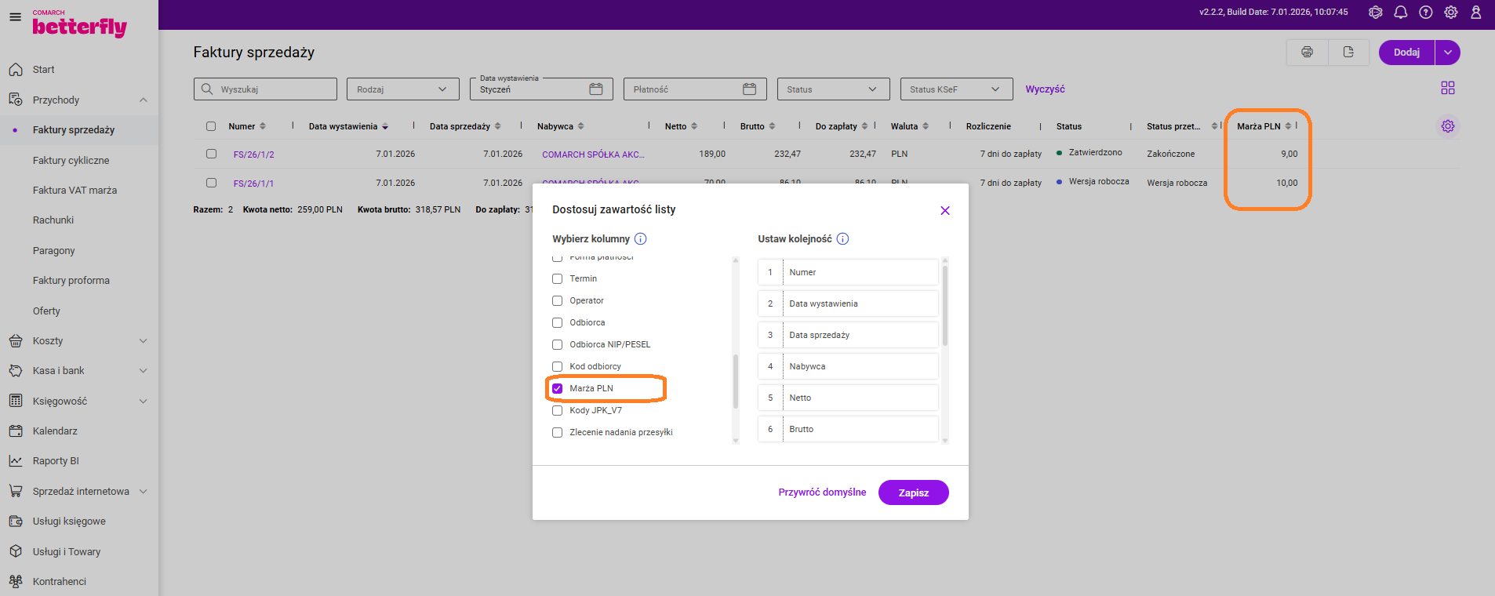Open the Status KSeF dropdown
Screen dimensions: 1495x596
[x=955, y=89]
